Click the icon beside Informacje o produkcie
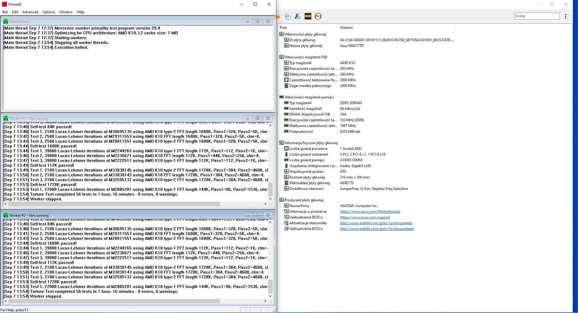Image resolution: width=578 pixels, height=313 pixels. click(x=286, y=212)
